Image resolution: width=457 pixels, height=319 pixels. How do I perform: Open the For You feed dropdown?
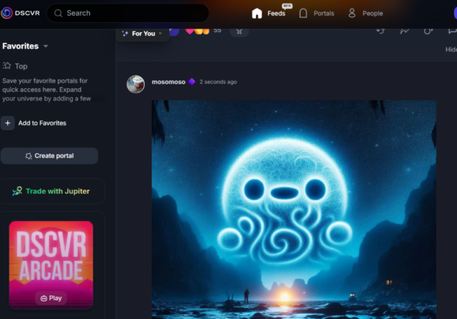143,33
